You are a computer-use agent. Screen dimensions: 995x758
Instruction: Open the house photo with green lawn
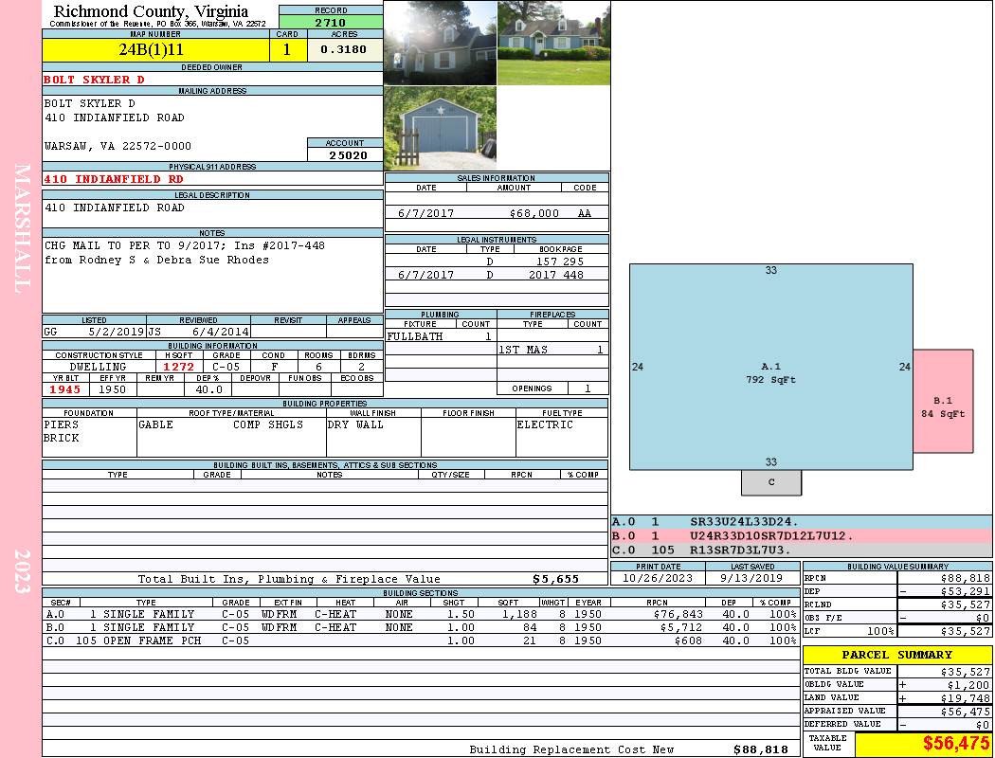pyautogui.click(x=552, y=43)
